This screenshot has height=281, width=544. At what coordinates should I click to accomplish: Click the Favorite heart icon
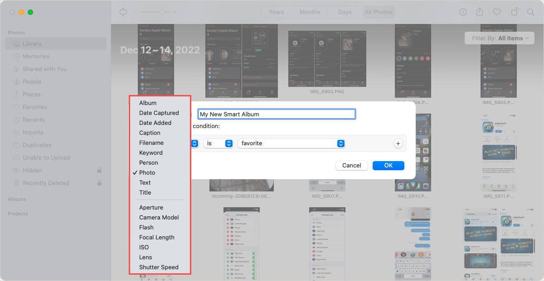[497, 12]
